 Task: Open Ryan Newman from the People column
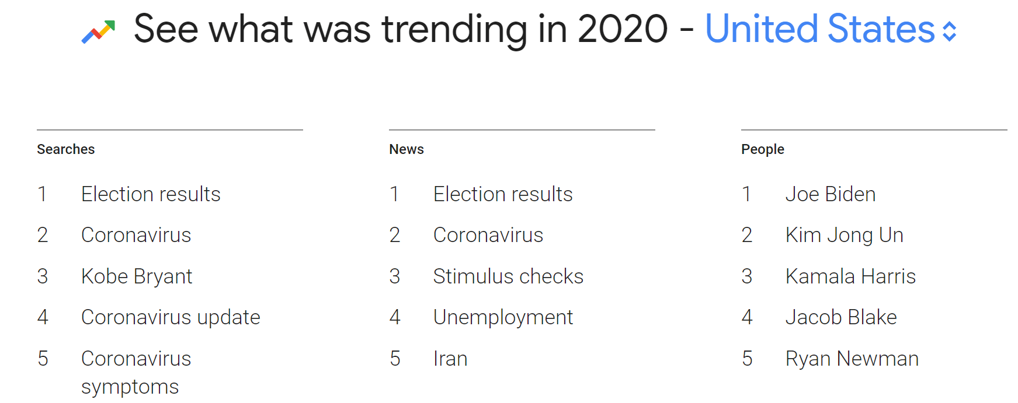852,358
